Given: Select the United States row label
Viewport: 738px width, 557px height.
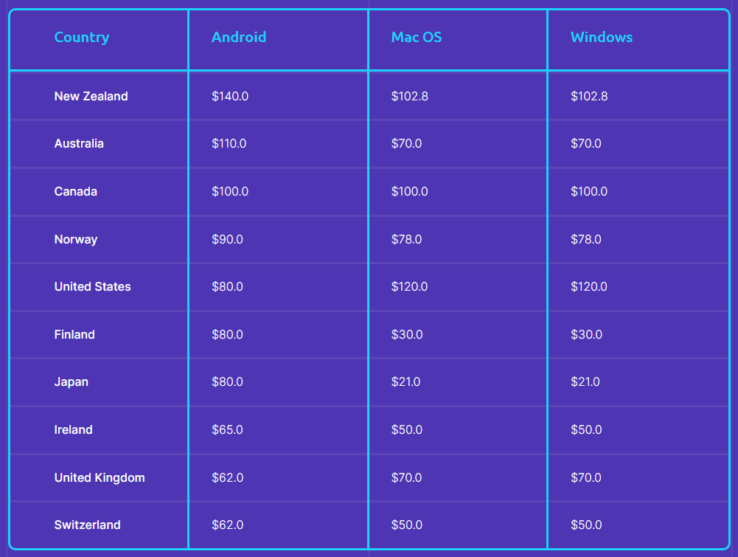Looking at the screenshot, I should point(92,287).
